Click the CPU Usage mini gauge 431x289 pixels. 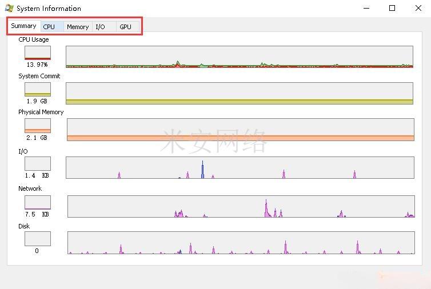click(x=38, y=53)
